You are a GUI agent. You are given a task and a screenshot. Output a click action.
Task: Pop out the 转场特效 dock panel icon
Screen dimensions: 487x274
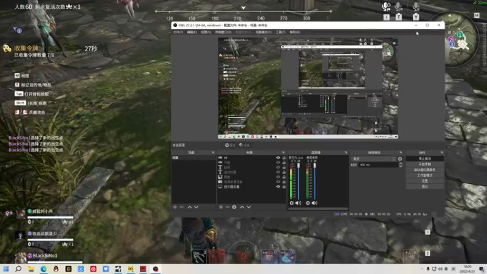401,153
